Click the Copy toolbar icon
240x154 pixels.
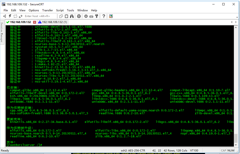pyautogui.click(x=61, y=16)
